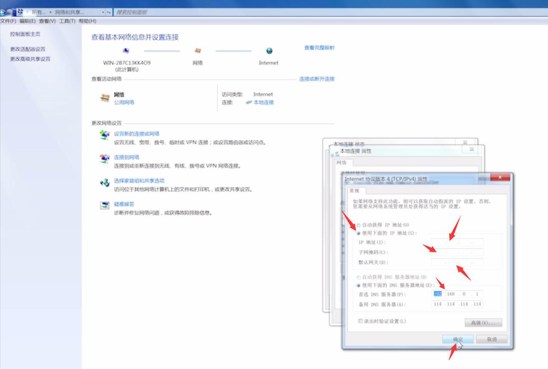Open the 文件(F) menu

[8, 21]
